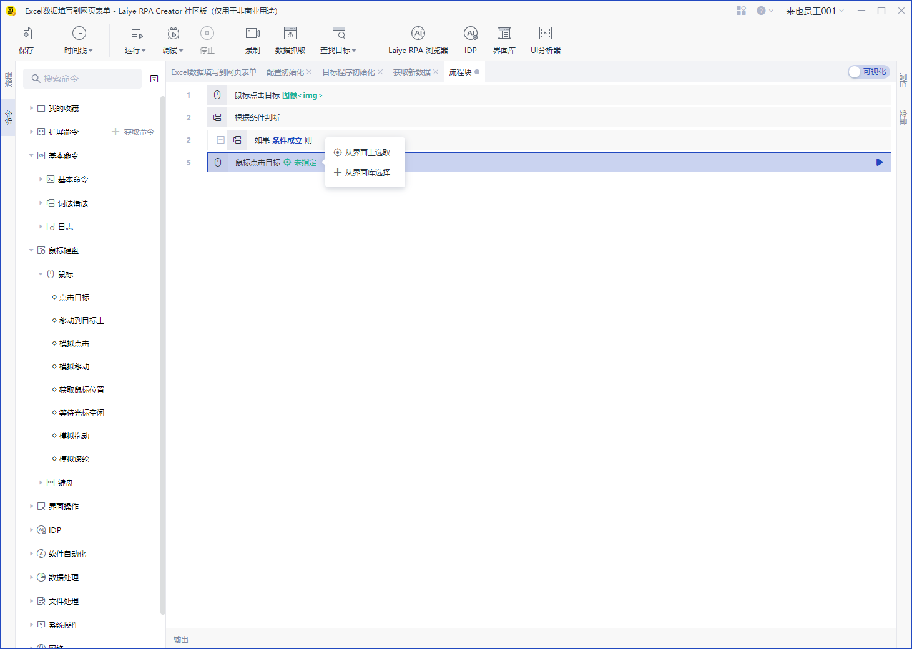
Task: Click the 查找目标 find target icon
Action: pyautogui.click(x=338, y=34)
